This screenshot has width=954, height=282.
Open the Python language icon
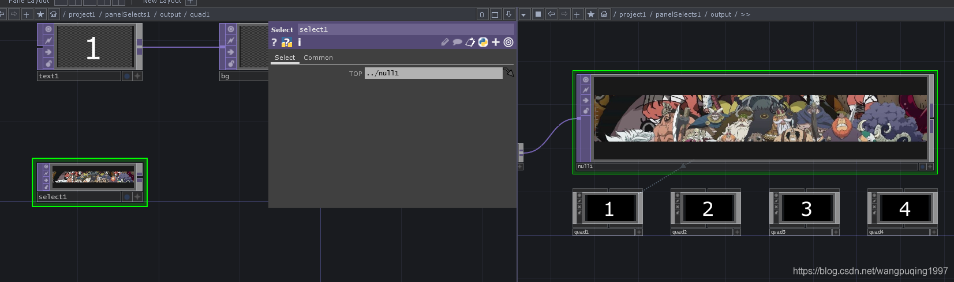(x=483, y=42)
